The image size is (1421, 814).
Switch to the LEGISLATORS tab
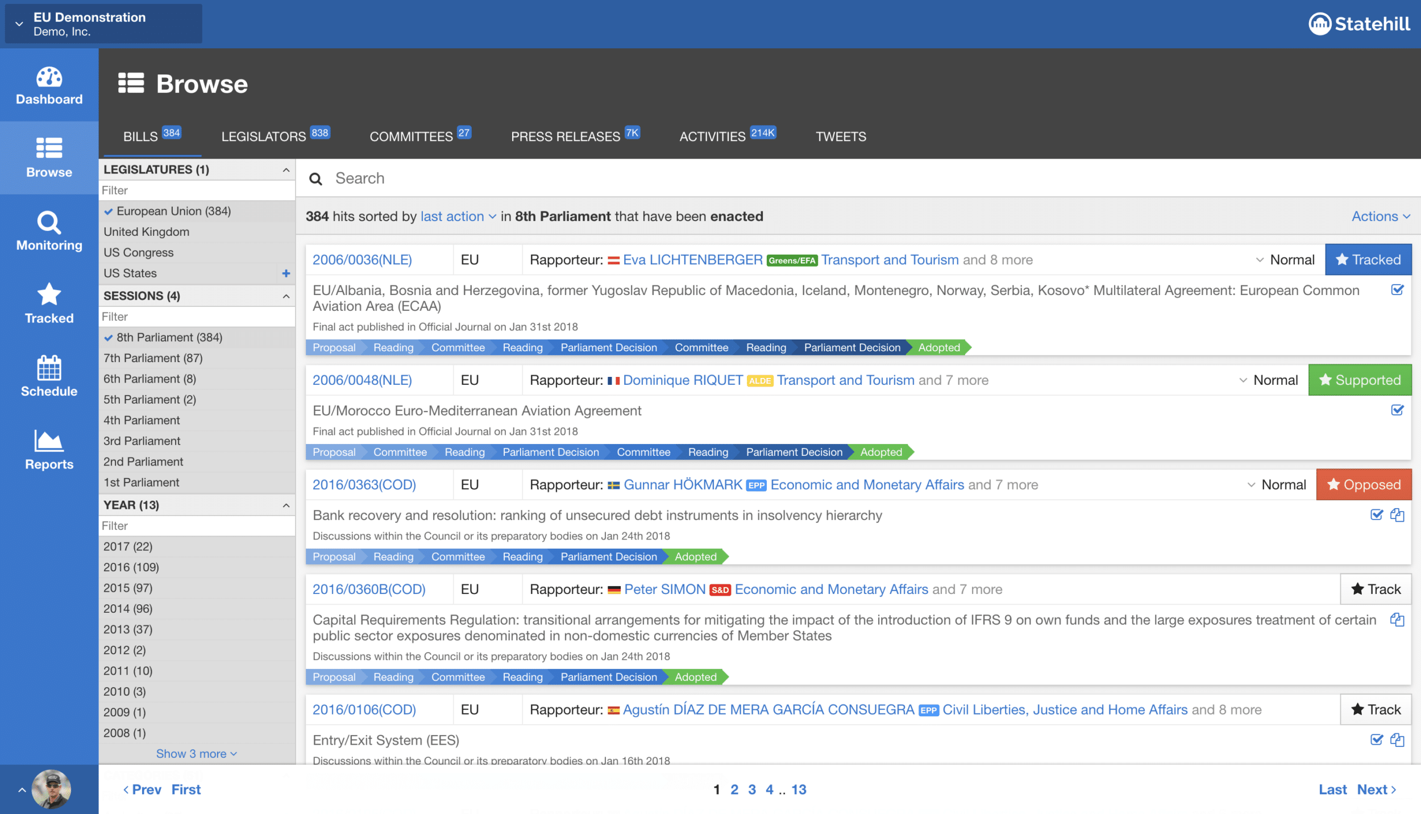point(276,136)
